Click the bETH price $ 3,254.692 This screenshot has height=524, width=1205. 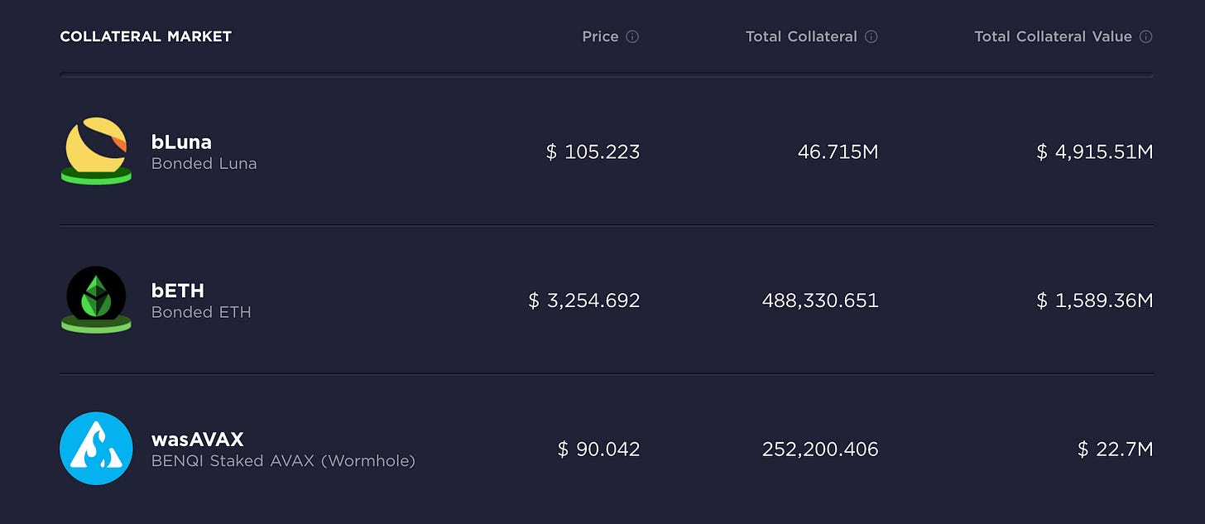[583, 300]
